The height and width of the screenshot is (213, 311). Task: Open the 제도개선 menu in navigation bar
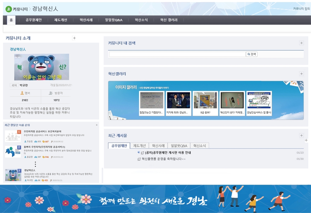click(60, 20)
